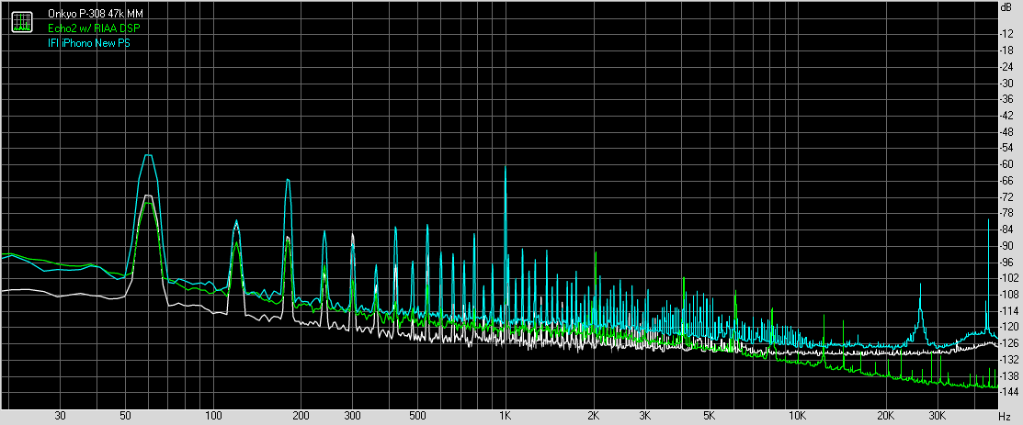
Task: Click the -12 dB amplitude axis label
Action: point(1009,35)
